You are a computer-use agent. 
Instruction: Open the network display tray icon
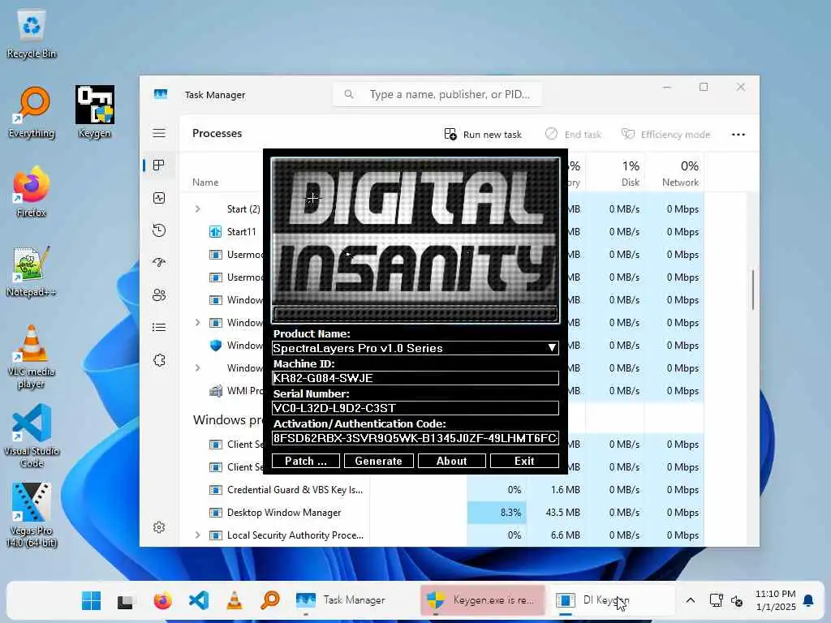coord(716,600)
